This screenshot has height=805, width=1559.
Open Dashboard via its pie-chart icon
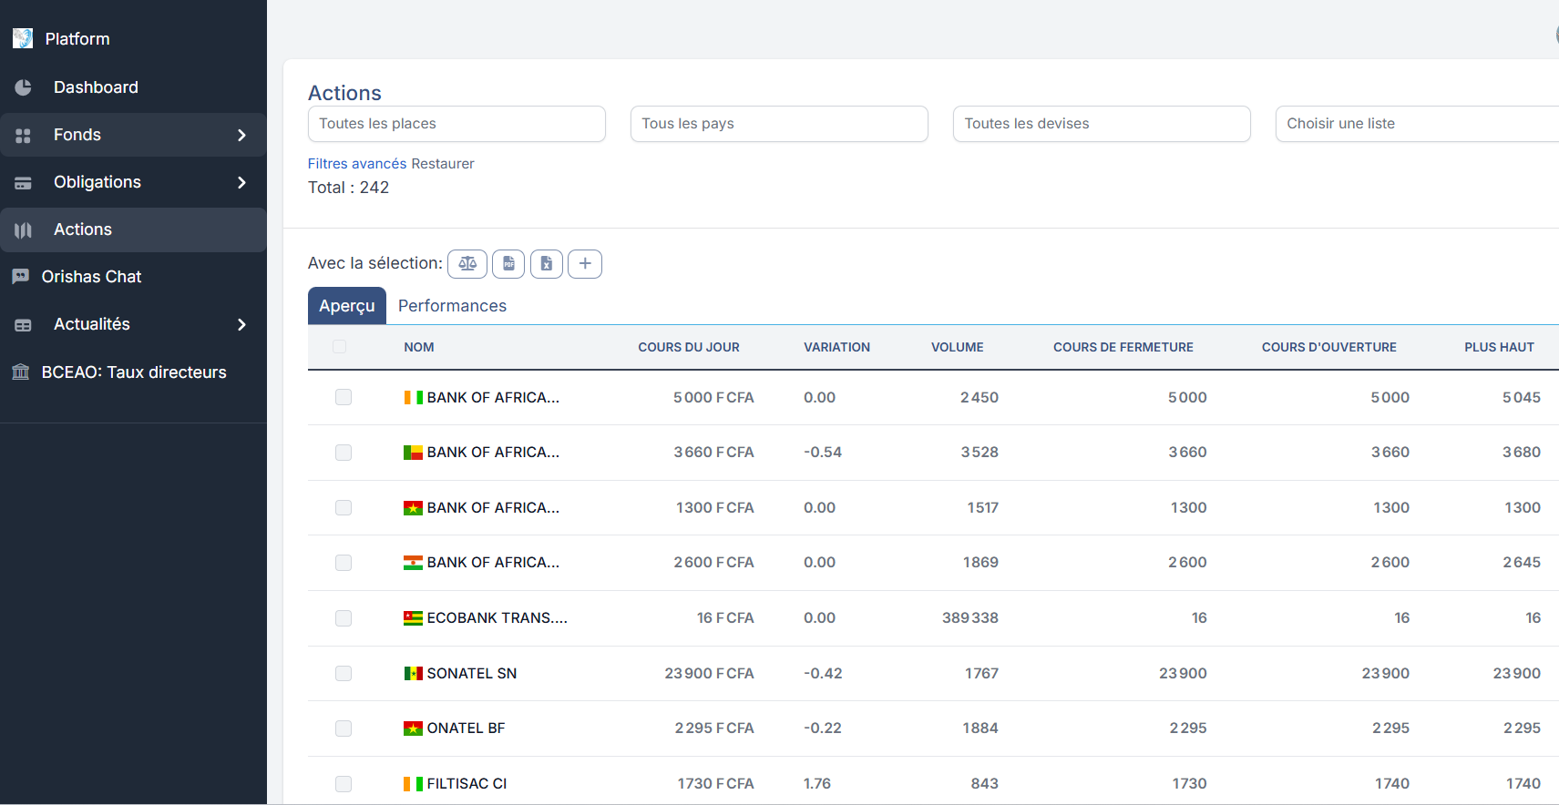pos(23,87)
